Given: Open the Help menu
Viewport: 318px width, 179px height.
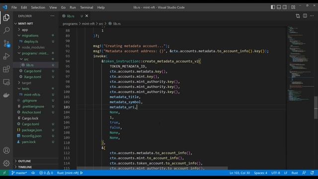Looking at the screenshot, I should [101, 7].
